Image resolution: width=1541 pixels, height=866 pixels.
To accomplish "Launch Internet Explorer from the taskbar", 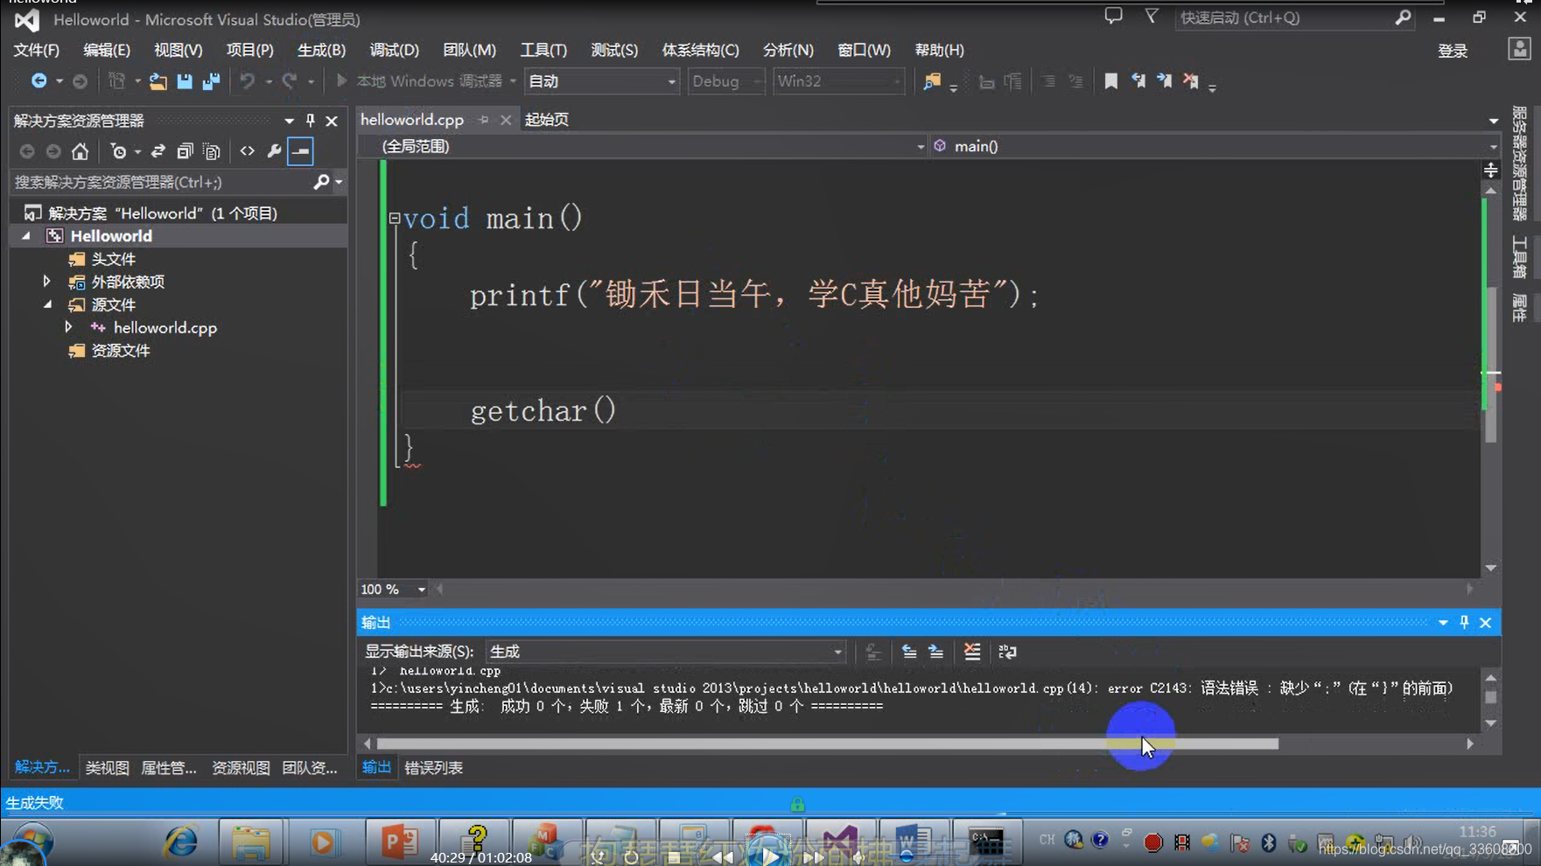I will pyautogui.click(x=179, y=841).
